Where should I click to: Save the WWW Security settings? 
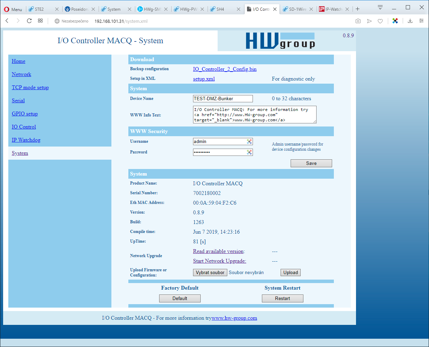click(311, 163)
